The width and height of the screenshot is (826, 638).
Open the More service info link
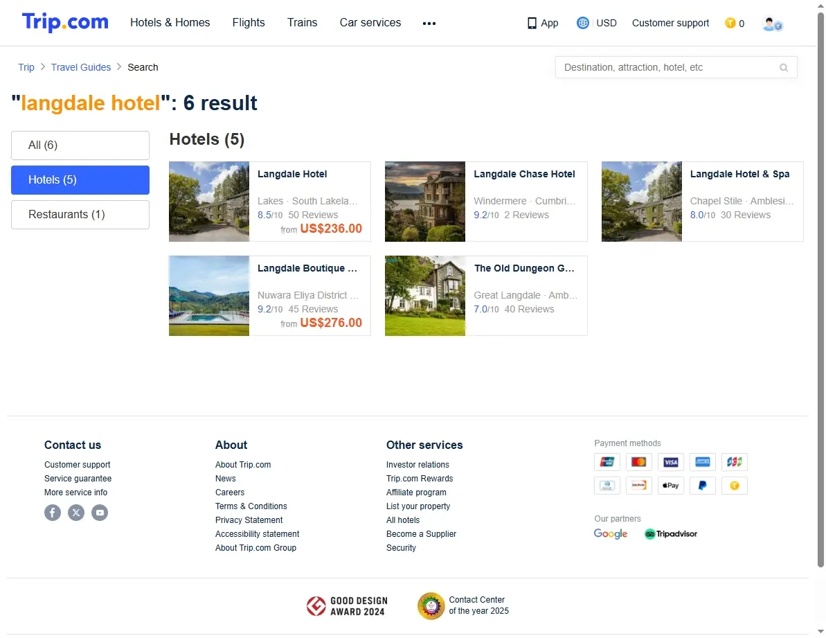(x=76, y=493)
